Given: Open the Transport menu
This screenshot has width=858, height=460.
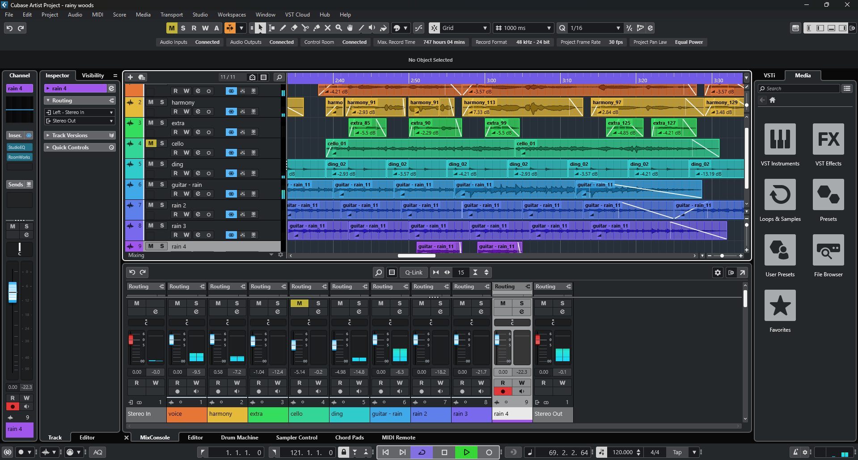Looking at the screenshot, I should [171, 14].
